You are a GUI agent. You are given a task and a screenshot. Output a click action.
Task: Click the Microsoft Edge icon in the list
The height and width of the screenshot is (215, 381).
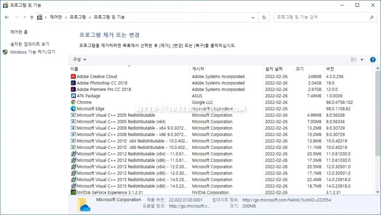(x=73, y=109)
